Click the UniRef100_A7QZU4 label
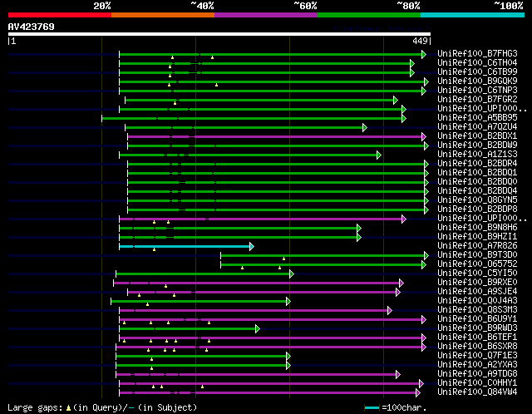 click(x=477, y=127)
